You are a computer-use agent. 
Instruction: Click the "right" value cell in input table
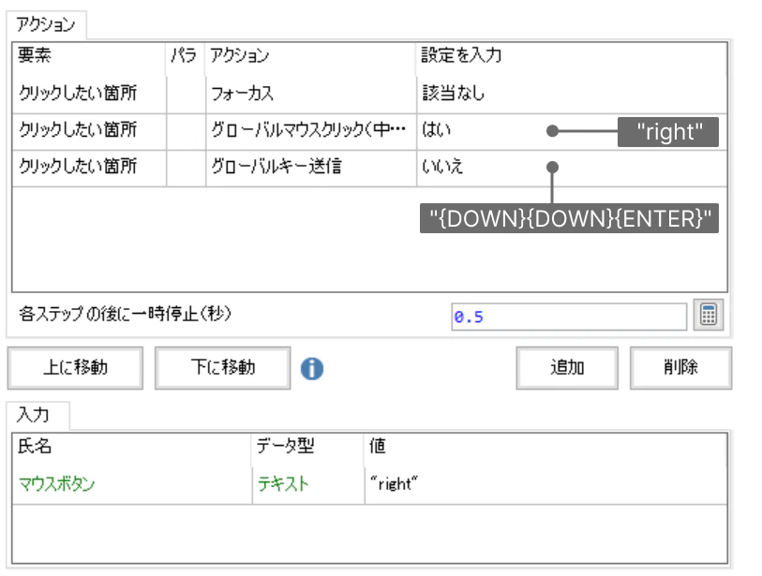click(545, 484)
